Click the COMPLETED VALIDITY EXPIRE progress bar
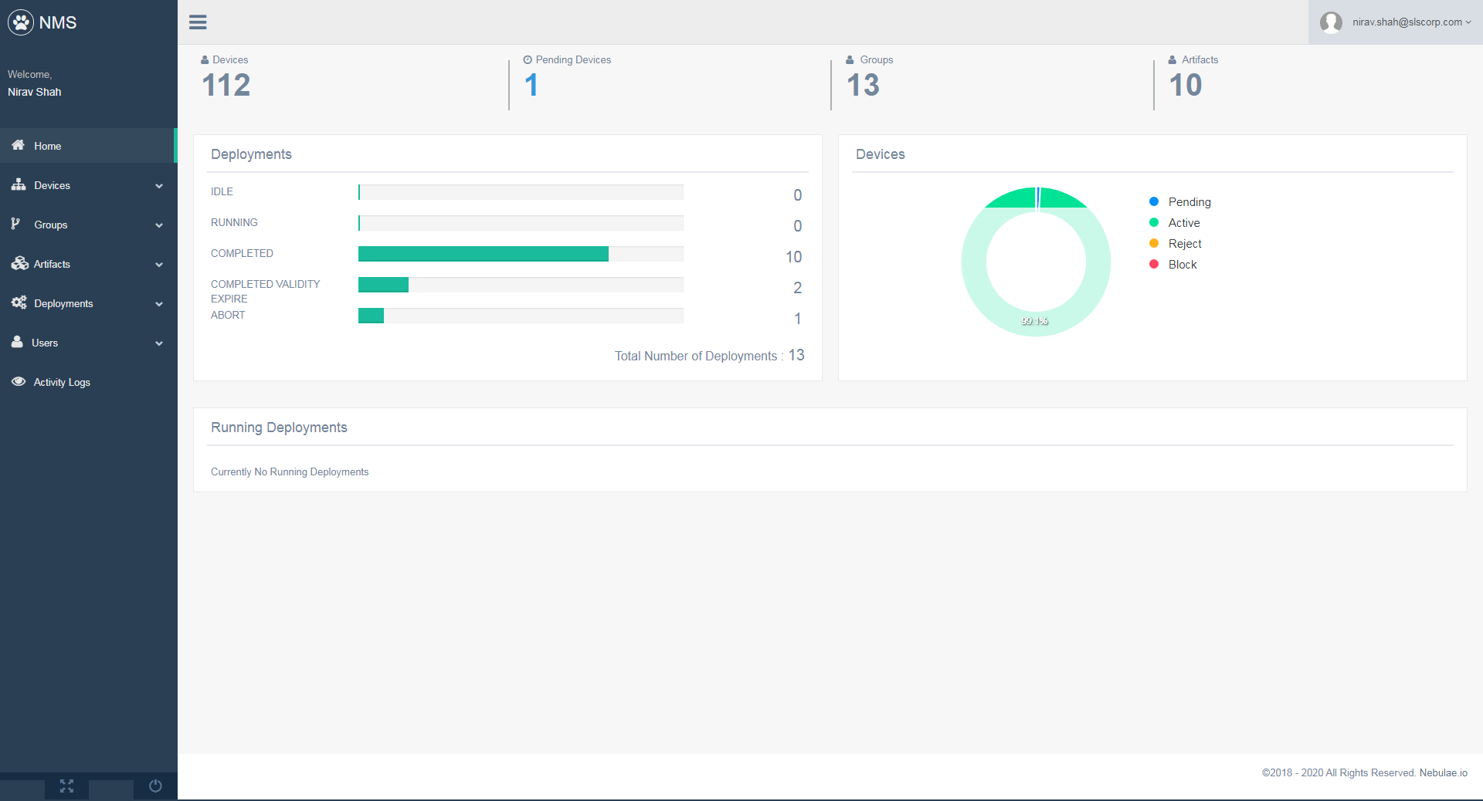 coord(521,285)
